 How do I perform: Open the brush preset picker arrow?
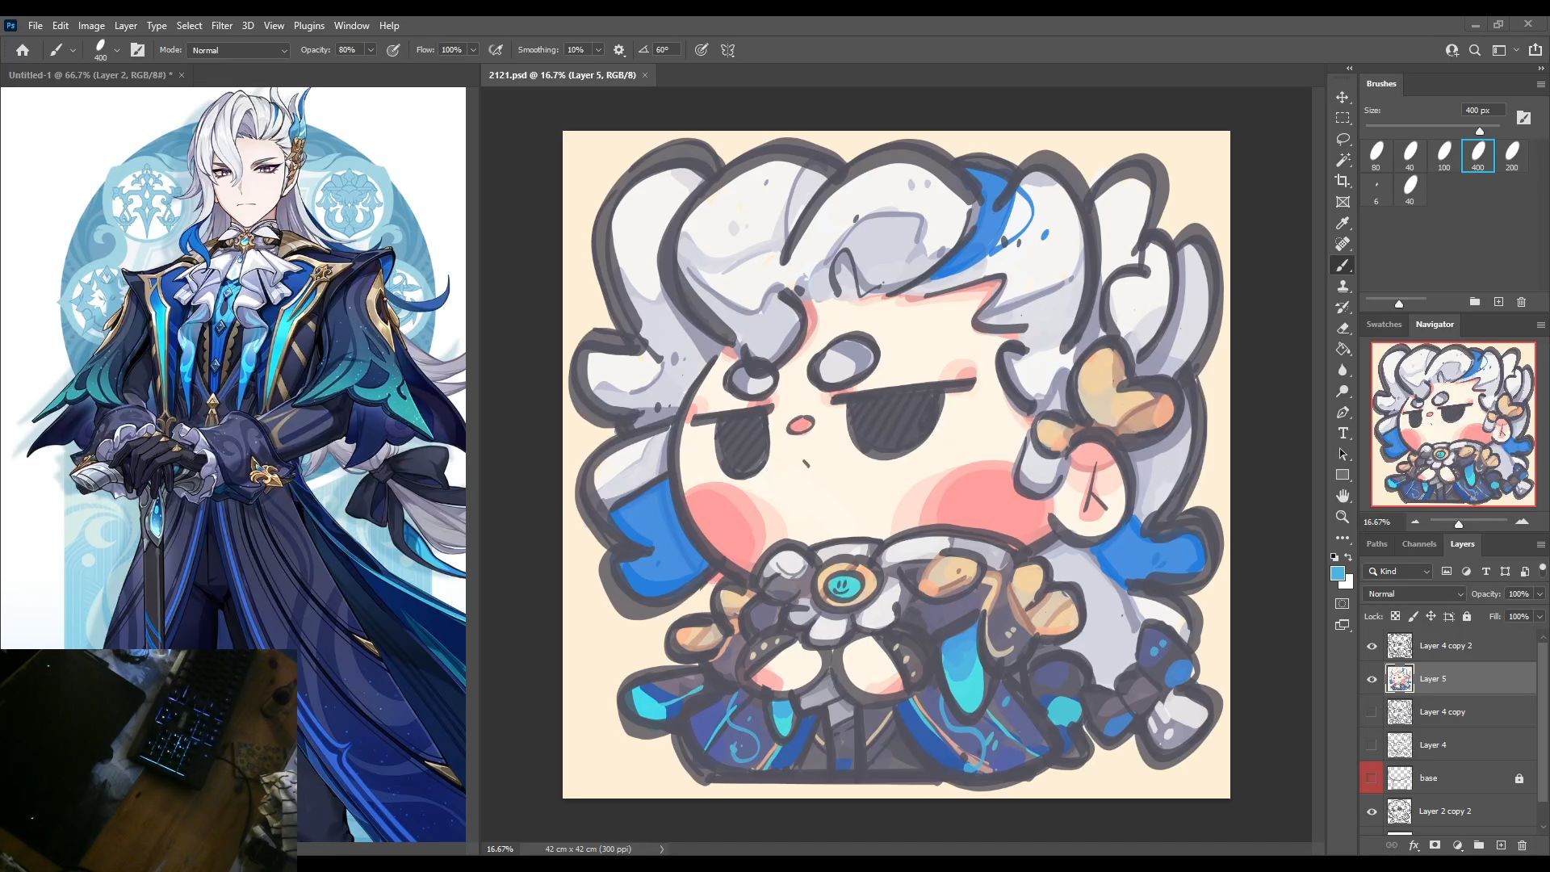click(117, 50)
